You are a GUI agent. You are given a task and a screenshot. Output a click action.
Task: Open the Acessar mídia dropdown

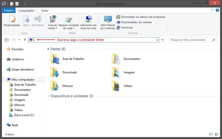[x=53, y=23]
